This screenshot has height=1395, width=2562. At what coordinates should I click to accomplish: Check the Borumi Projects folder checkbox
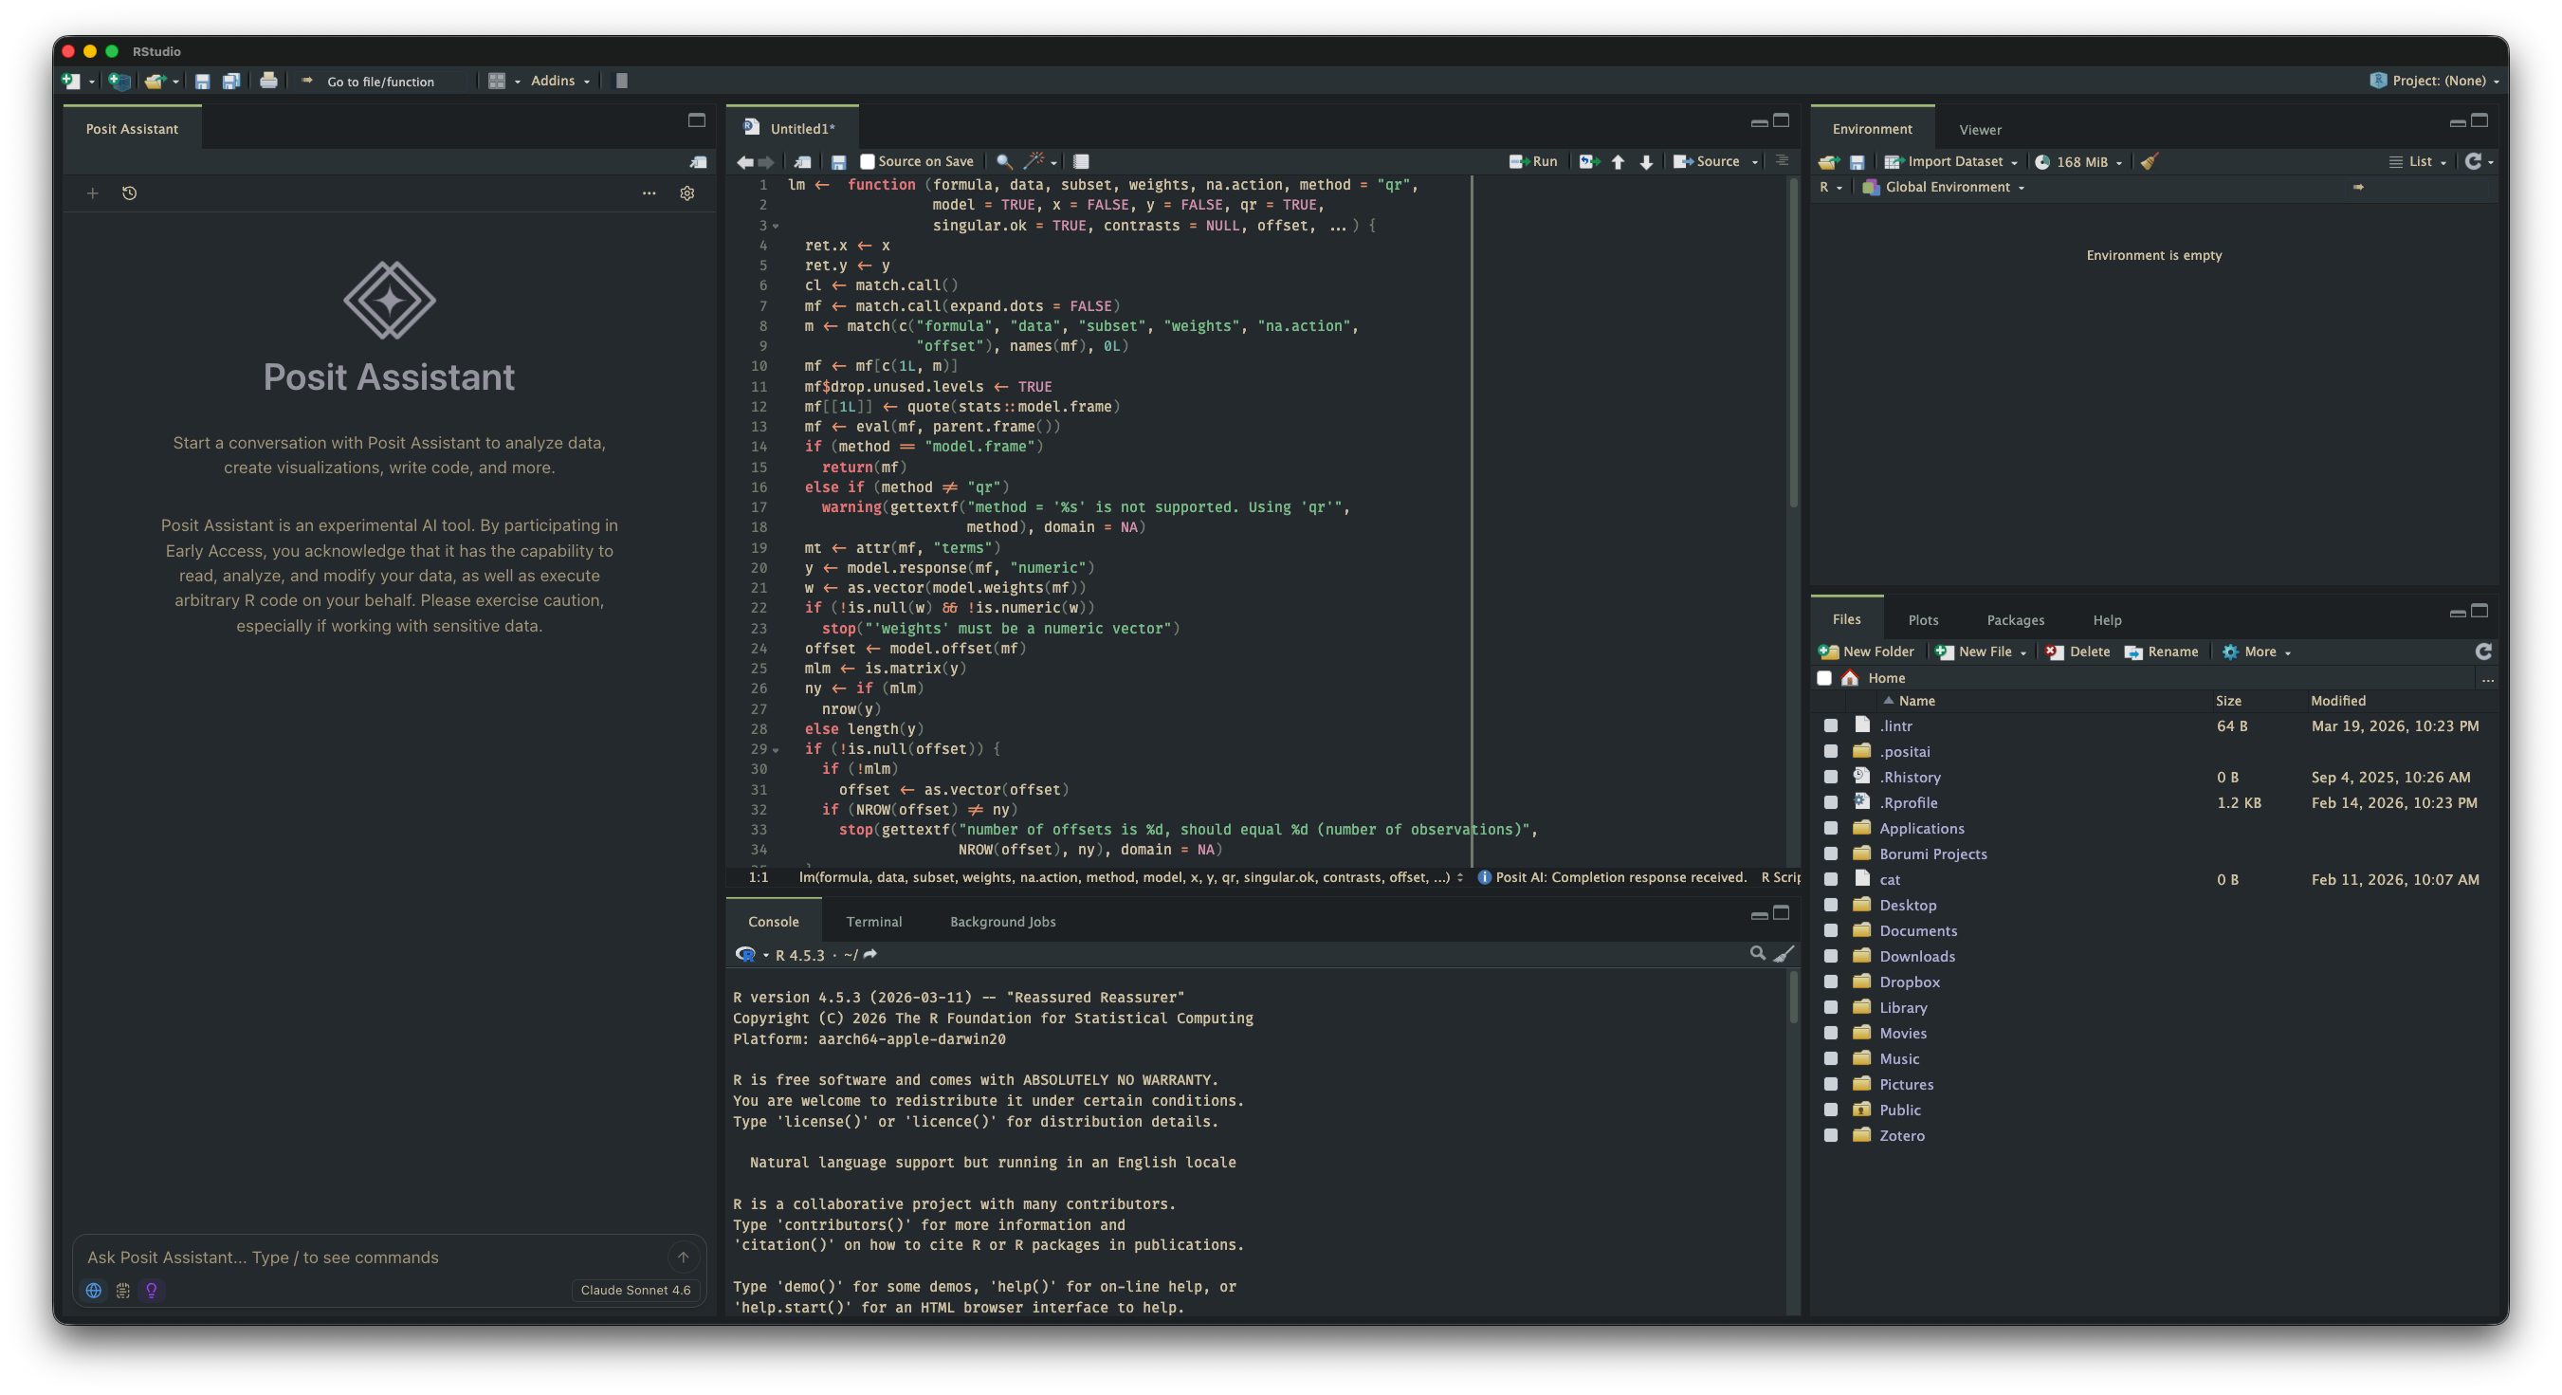pyautogui.click(x=1830, y=854)
